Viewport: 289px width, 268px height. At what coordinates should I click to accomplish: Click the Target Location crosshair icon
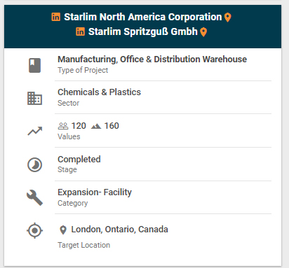34,230
